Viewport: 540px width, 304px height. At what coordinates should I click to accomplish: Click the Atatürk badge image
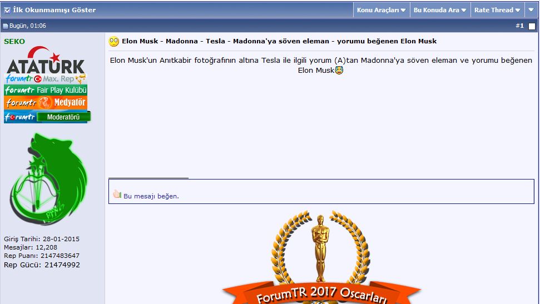coord(45,60)
